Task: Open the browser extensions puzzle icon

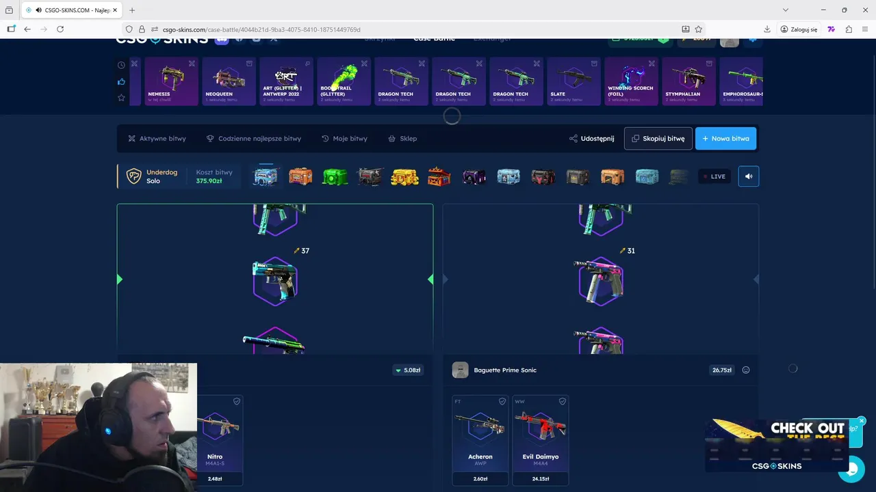Action: 849,29
